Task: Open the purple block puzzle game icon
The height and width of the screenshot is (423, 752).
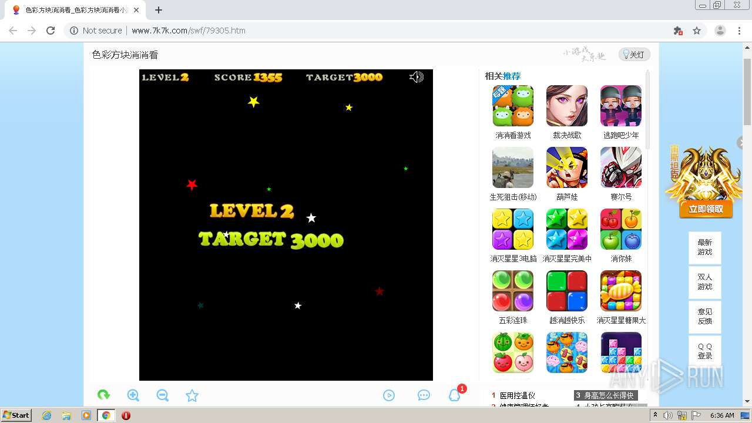Action: click(621, 352)
